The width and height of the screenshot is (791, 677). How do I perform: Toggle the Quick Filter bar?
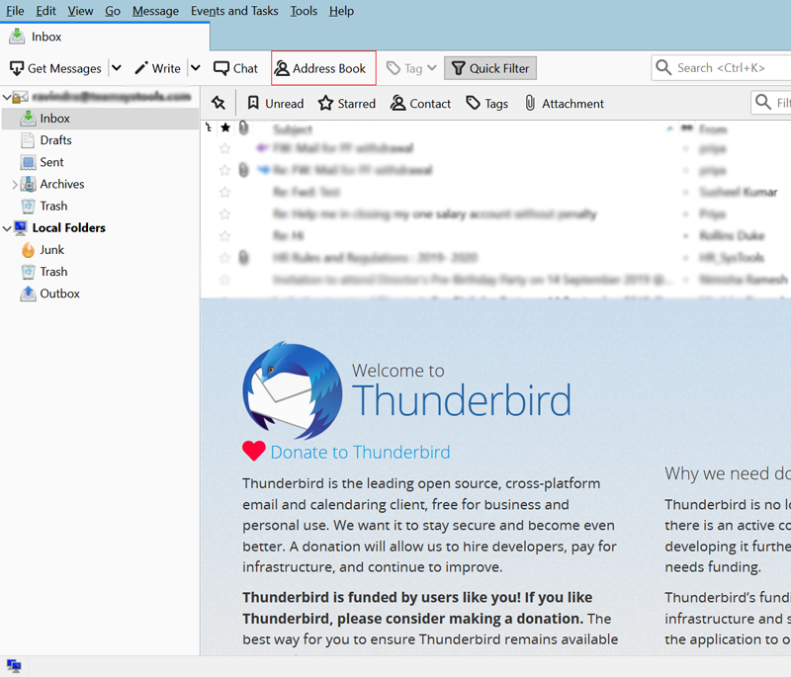click(490, 68)
